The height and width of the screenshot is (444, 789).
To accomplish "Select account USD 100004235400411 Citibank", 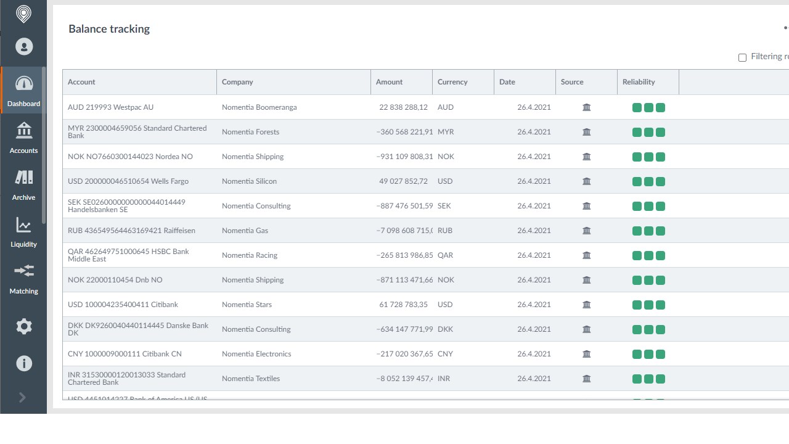I will click(123, 305).
